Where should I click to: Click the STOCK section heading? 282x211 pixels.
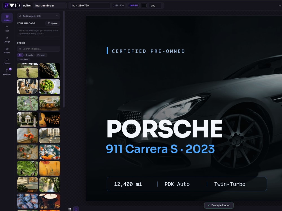[x=21, y=43]
